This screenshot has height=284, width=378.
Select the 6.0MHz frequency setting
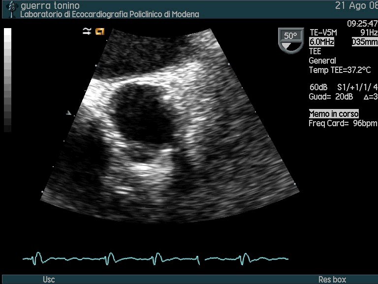321,42
